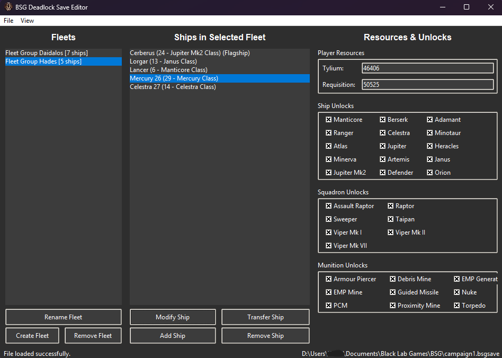
Task: Uncheck the Viper Mk VII squadron
Action: click(x=328, y=246)
